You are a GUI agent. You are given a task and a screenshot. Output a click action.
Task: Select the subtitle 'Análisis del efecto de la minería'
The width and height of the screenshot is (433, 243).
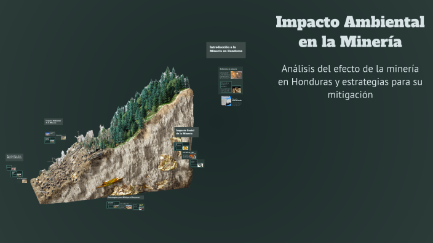pos(350,69)
